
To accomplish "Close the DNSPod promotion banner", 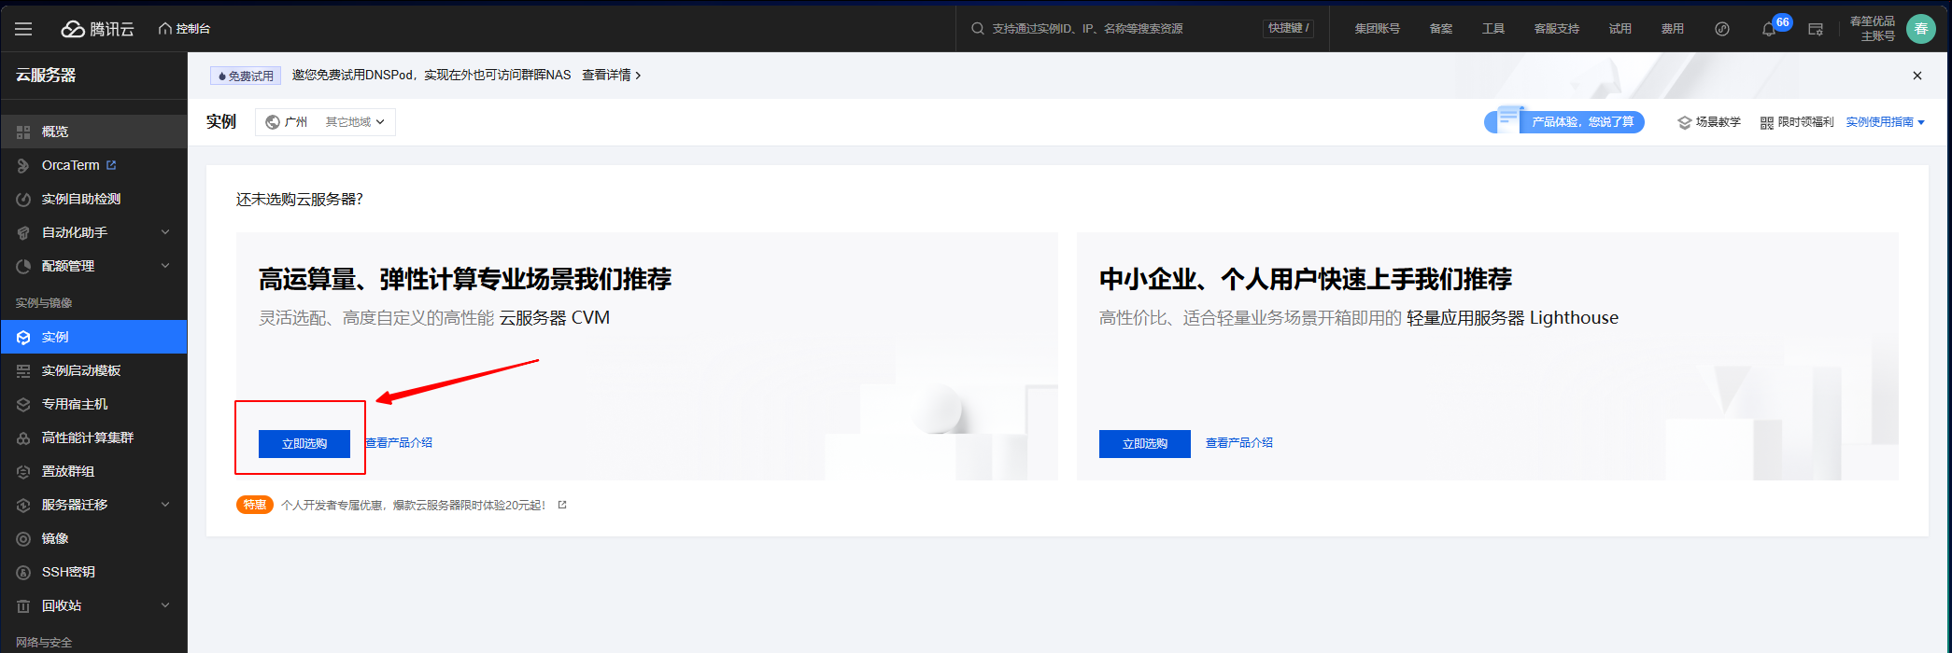I will pyautogui.click(x=1917, y=76).
